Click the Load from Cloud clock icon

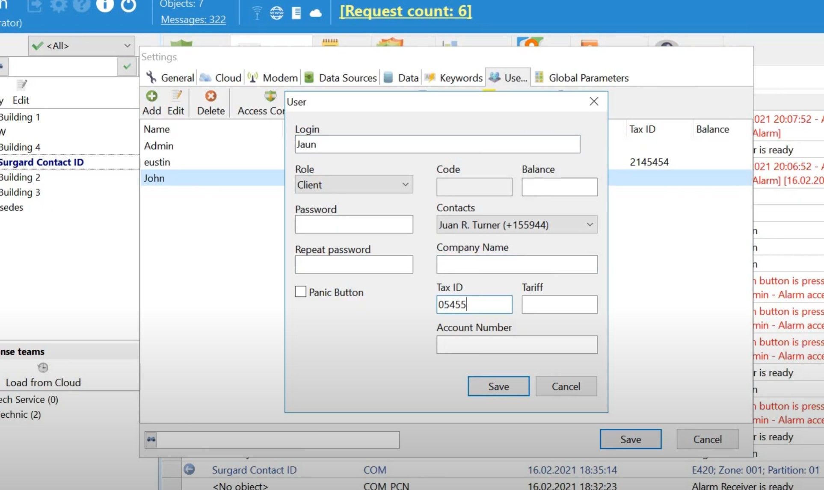[x=43, y=368]
